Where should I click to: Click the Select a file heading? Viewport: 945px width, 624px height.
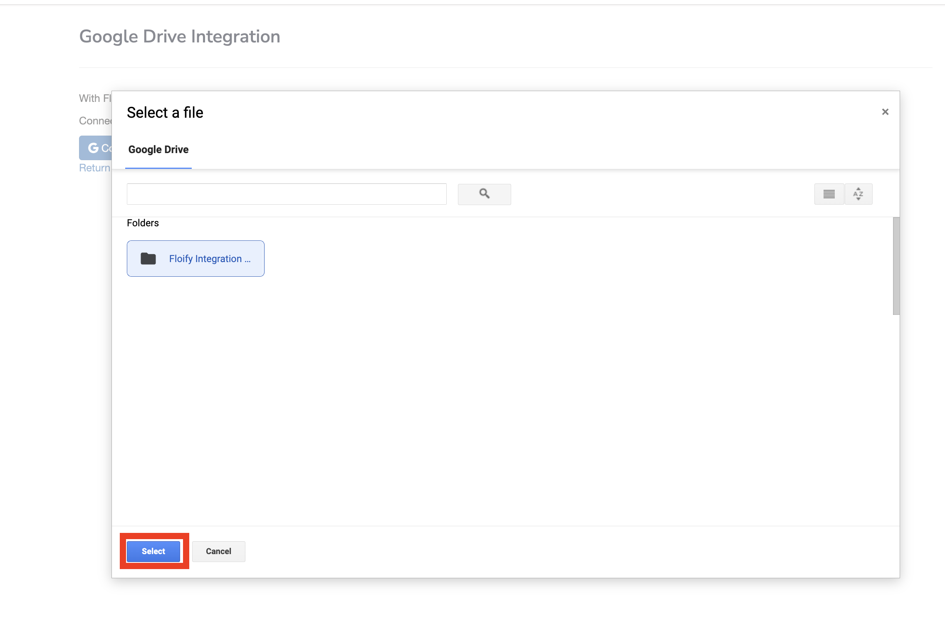(x=165, y=113)
